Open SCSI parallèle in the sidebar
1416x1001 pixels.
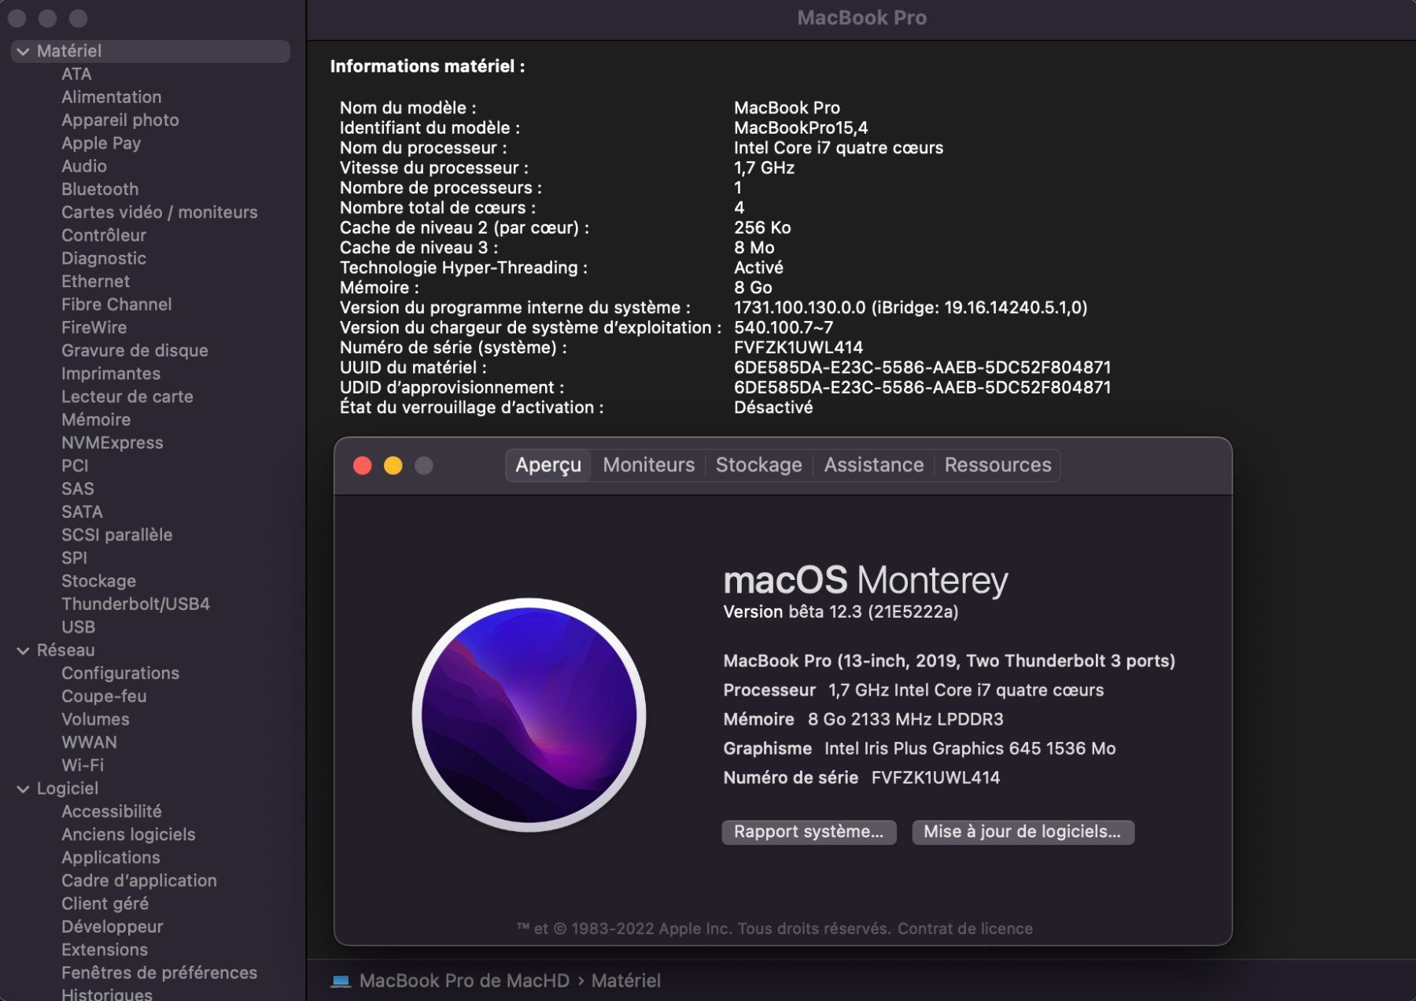(x=117, y=535)
